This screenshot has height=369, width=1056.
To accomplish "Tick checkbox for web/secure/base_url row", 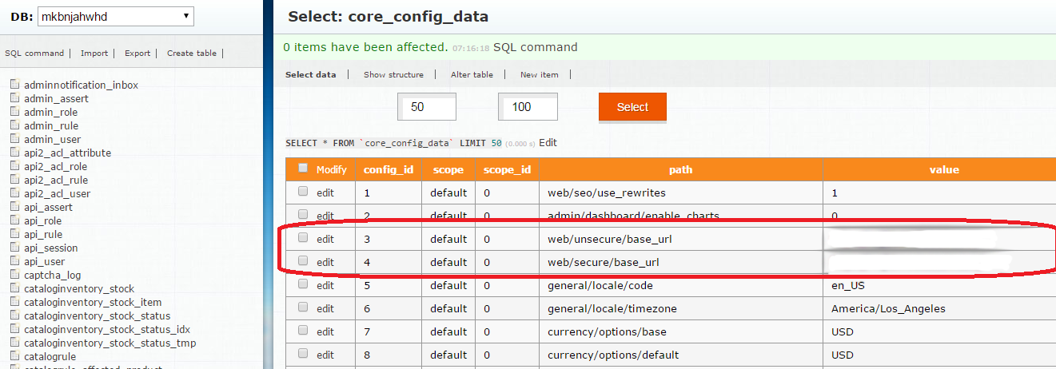I will pyautogui.click(x=303, y=261).
